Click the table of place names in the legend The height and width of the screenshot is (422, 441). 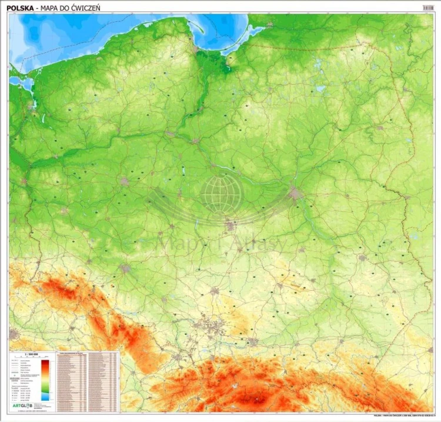86,383
